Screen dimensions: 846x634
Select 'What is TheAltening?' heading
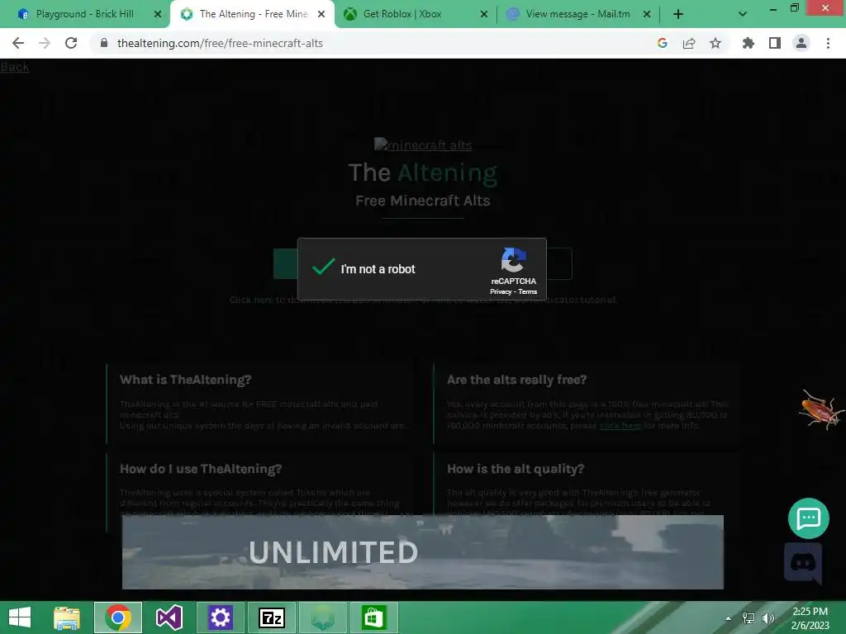click(x=186, y=380)
